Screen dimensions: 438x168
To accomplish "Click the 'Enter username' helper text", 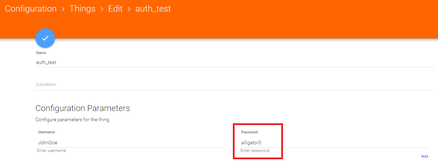I will 52,151.
